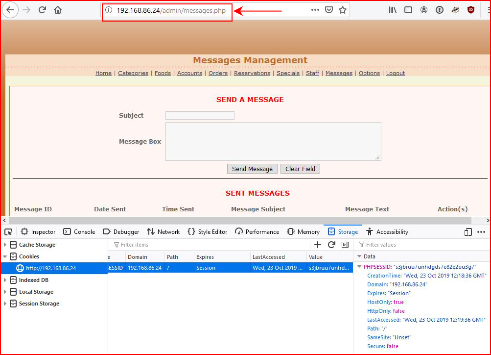Go back with the browser back arrow
491x355 pixels.
10,10
